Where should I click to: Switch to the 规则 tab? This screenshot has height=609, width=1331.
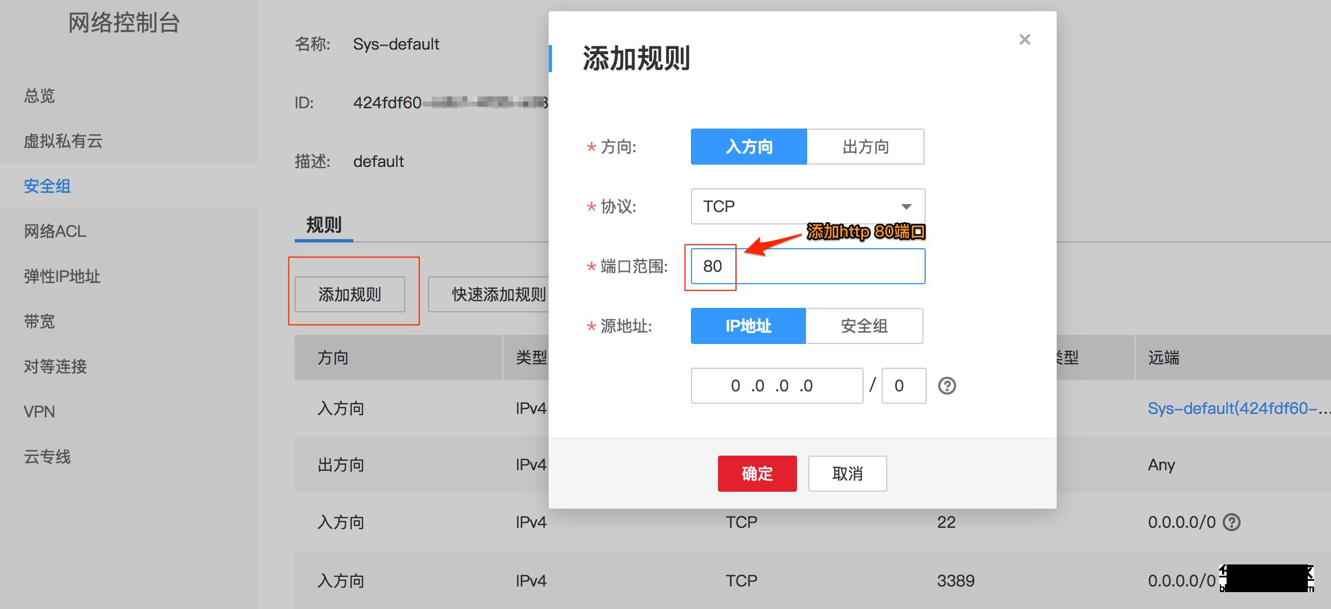pyautogui.click(x=323, y=225)
